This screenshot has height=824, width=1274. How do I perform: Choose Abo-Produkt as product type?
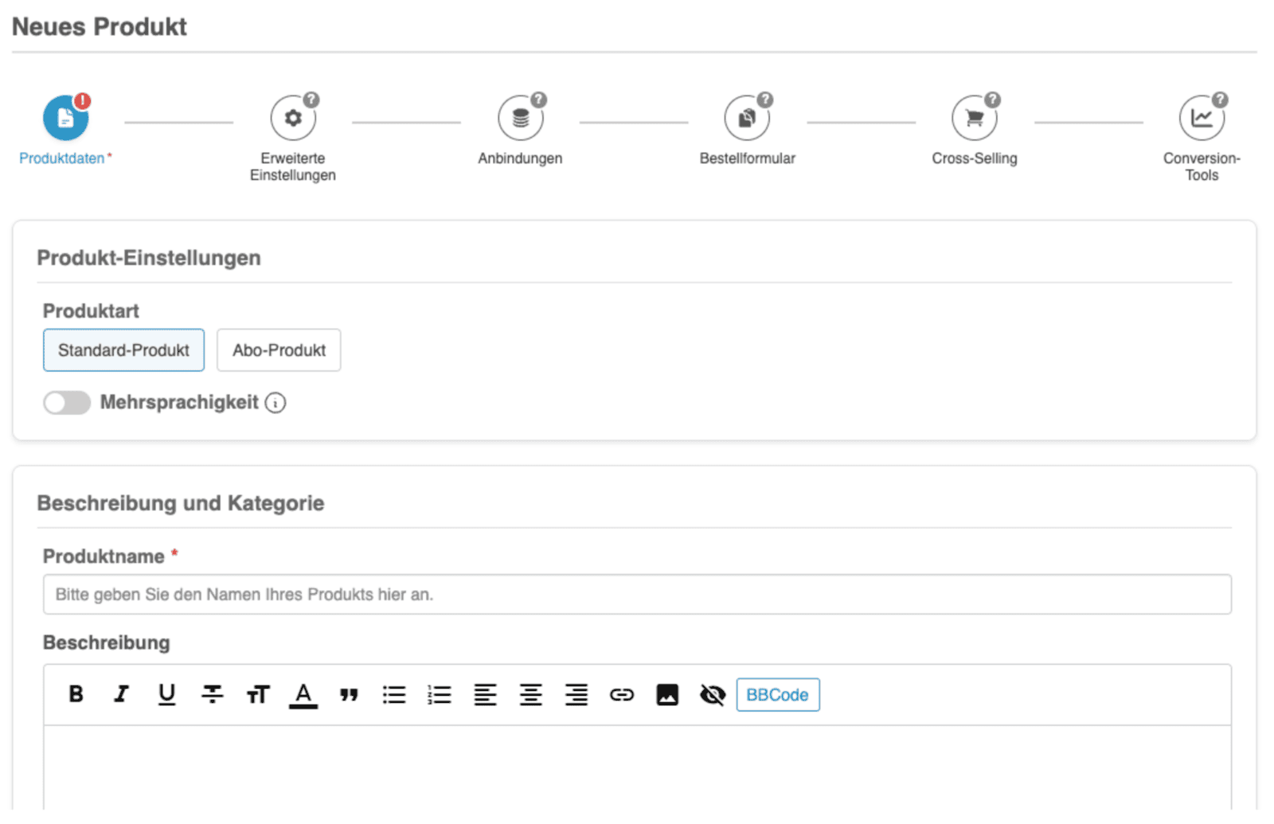pos(279,350)
